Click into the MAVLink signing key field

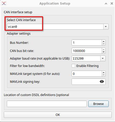86,82
